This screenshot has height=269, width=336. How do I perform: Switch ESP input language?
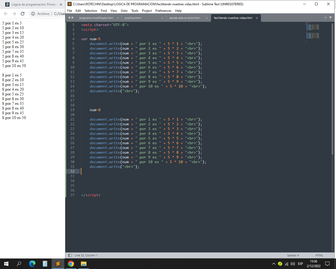point(300,264)
